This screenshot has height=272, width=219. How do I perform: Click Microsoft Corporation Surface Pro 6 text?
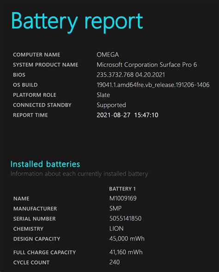coord(147,65)
